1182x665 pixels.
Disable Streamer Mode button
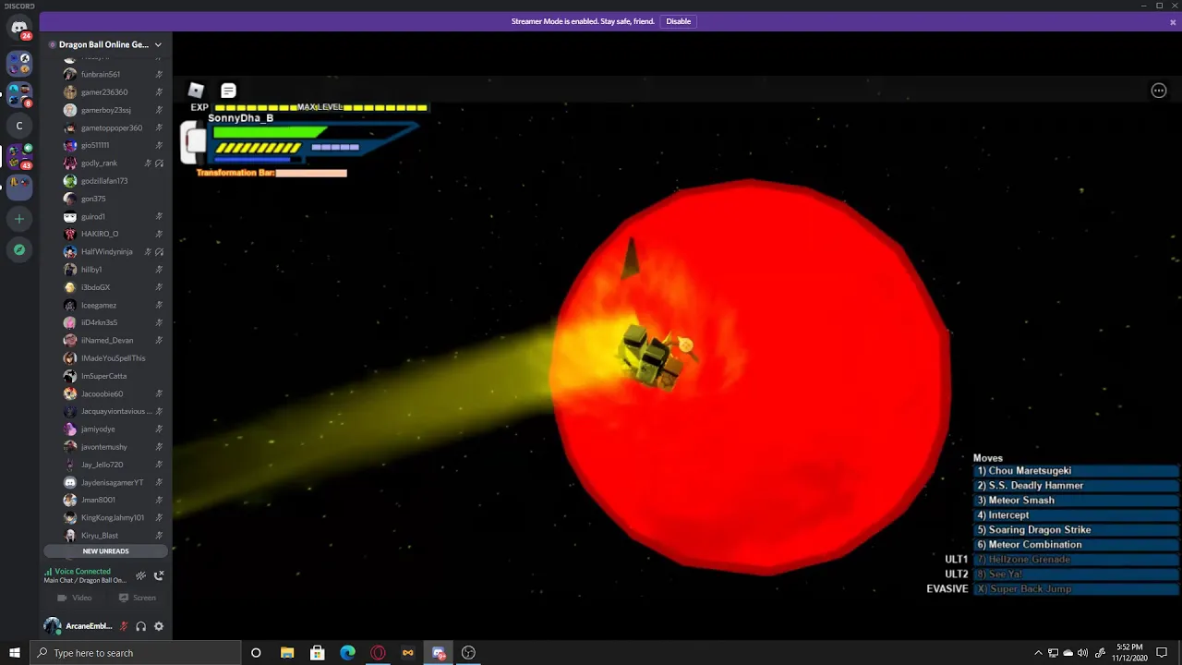click(x=678, y=21)
